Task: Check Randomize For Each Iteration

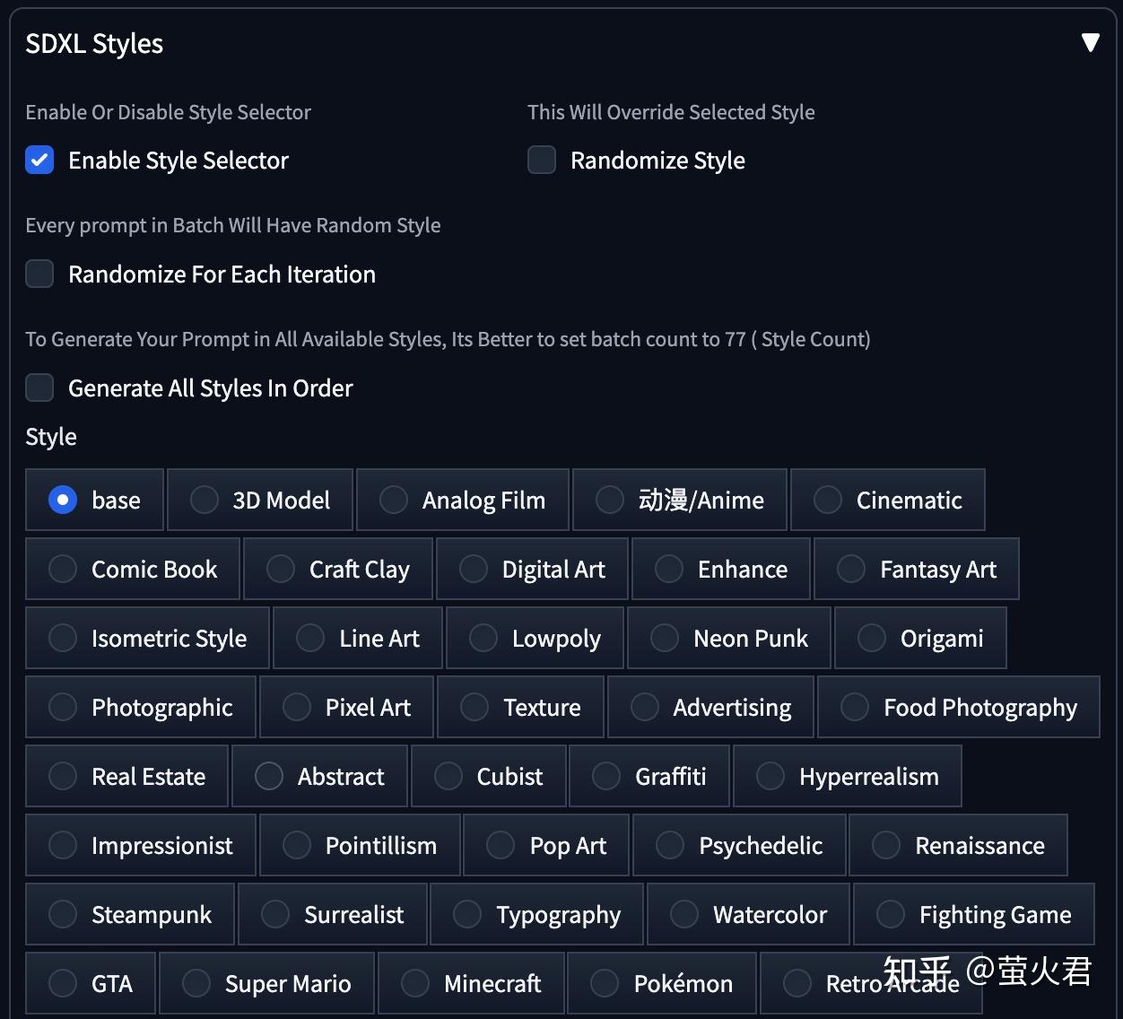Action: coord(39,274)
